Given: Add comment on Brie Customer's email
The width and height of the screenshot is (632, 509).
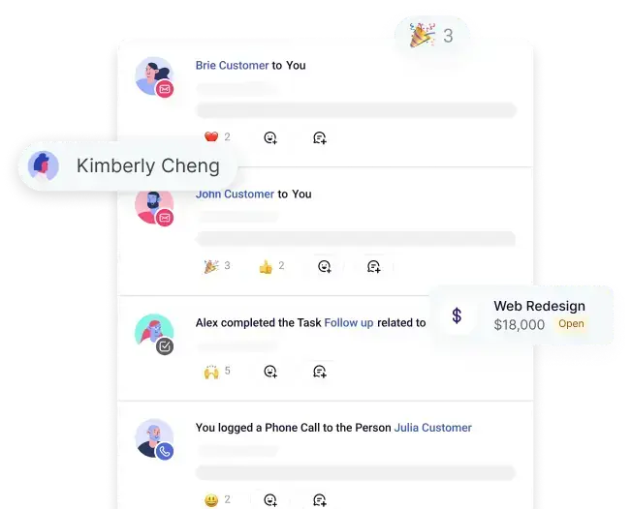Looking at the screenshot, I should (320, 137).
